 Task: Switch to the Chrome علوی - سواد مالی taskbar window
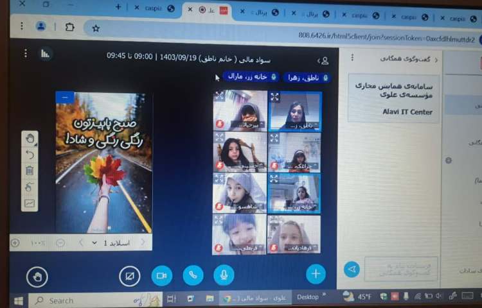pos(255,298)
